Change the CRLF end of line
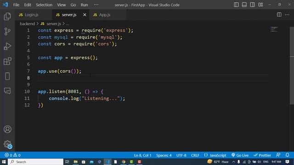294x165 pixels. click(x=195, y=155)
